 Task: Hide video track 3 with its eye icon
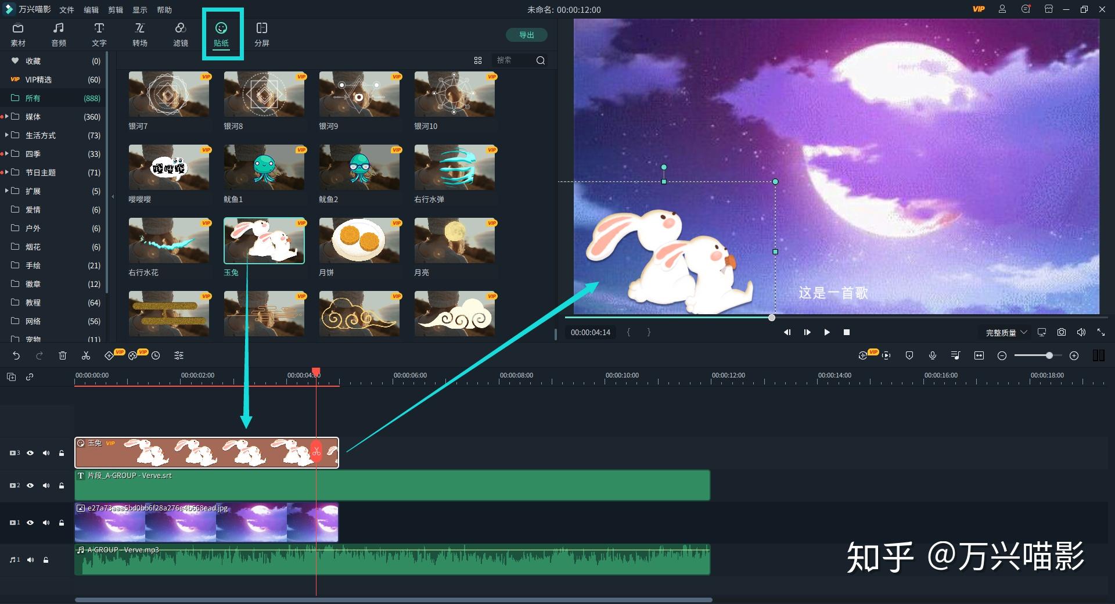30,453
